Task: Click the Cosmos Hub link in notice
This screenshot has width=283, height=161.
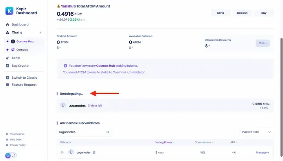Action: click(106, 66)
